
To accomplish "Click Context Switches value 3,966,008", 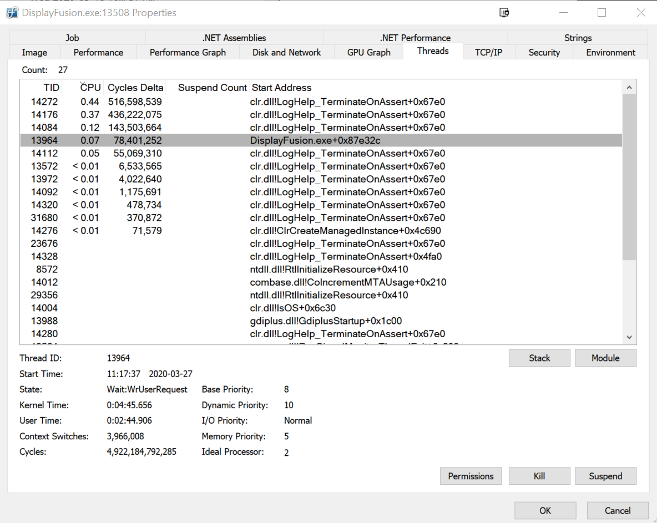I will pos(125,436).
